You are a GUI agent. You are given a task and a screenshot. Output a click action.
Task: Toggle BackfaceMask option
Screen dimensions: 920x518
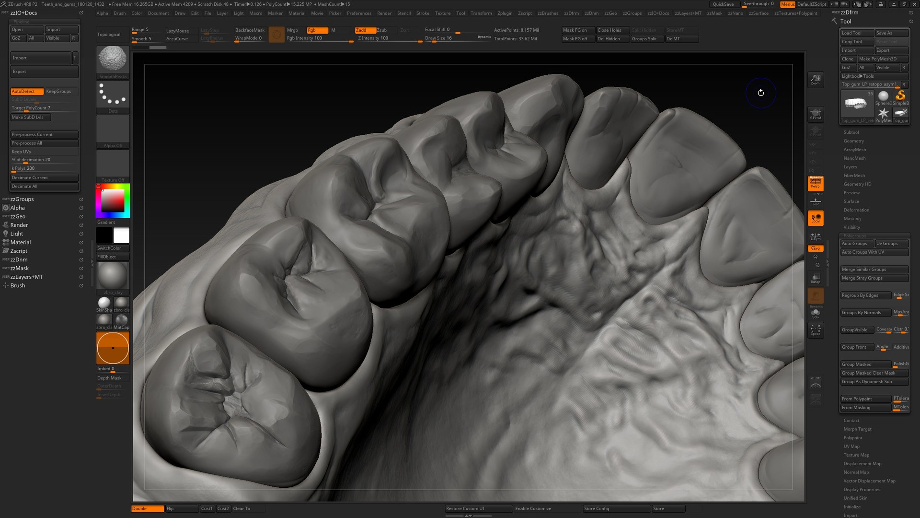(x=250, y=30)
